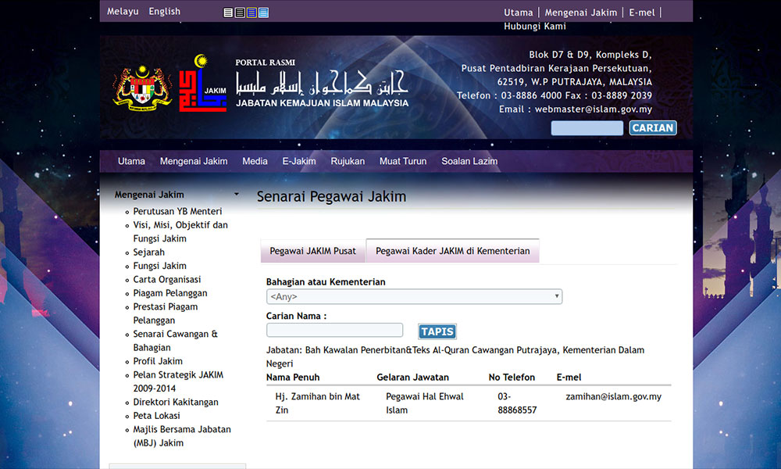
Task: Open Senarai Cawangan & Bahagian link
Action: click(175, 341)
